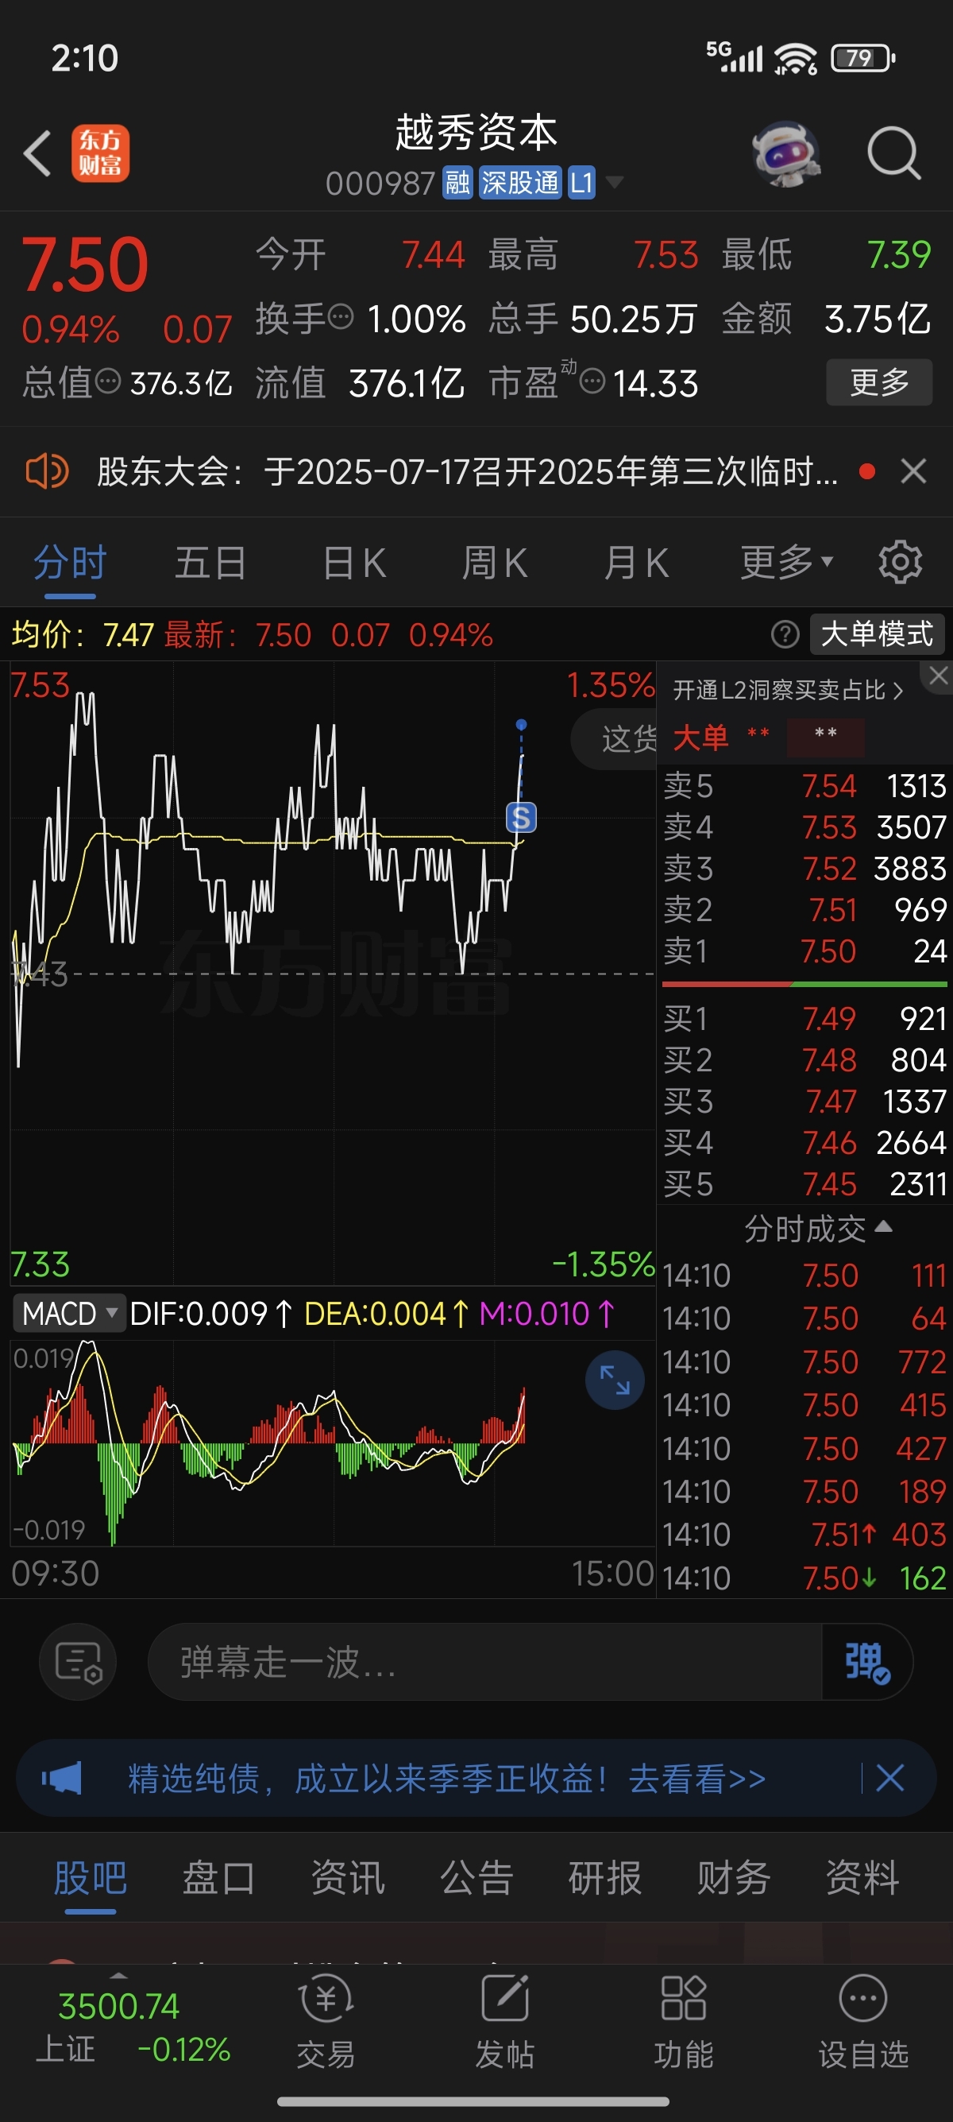Select the 买4 7.46 order row
This screenshot has width=953, height=2122.
(x=804, y=1143)
